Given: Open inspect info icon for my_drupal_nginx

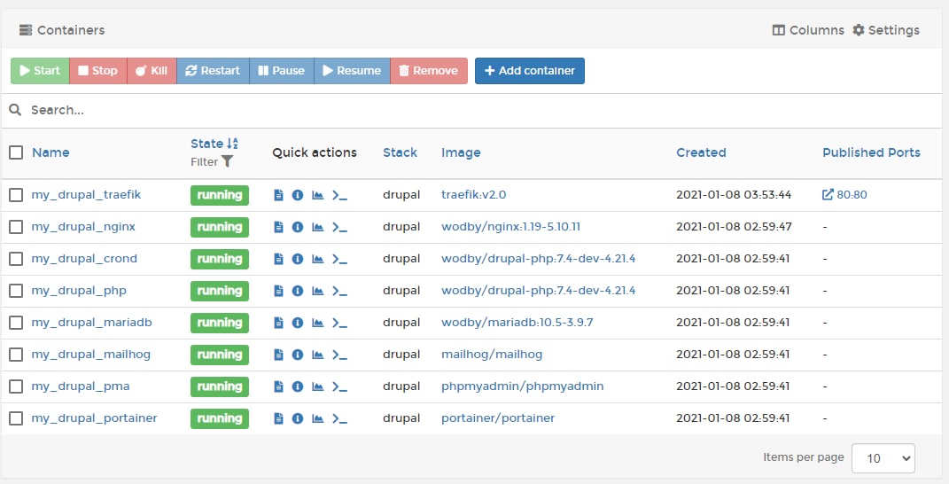Looking at the screenshot, I should click(x=298, y=227).
